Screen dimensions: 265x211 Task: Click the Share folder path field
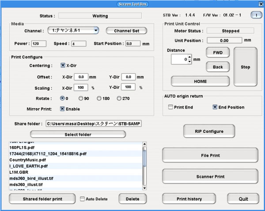[94, 124]
